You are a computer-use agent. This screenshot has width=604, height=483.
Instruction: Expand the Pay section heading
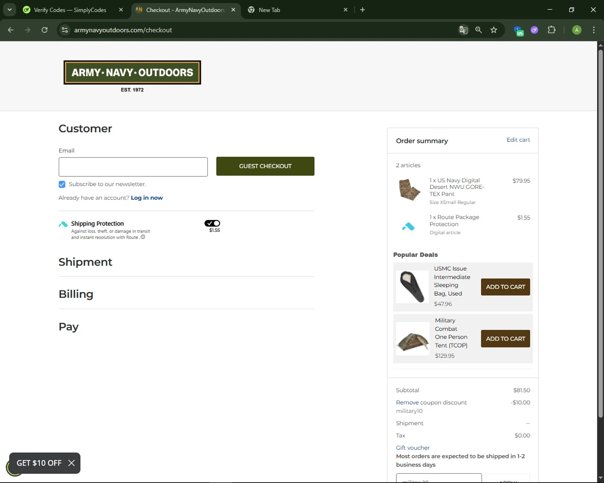coord(68,327)
